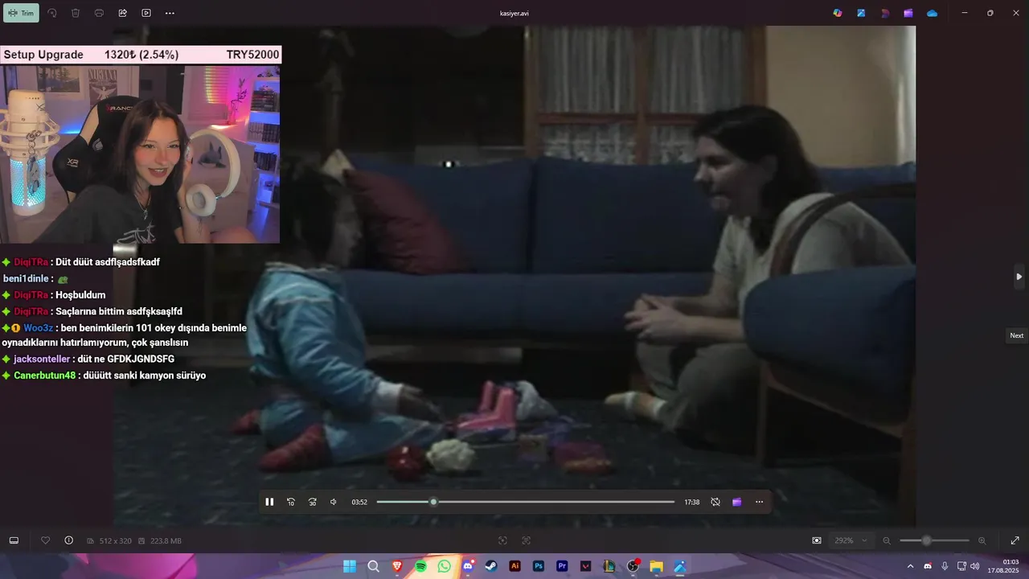Open the Designer icon in the title bar
The width and height of the screenshot is (1029, 579).
885,13
